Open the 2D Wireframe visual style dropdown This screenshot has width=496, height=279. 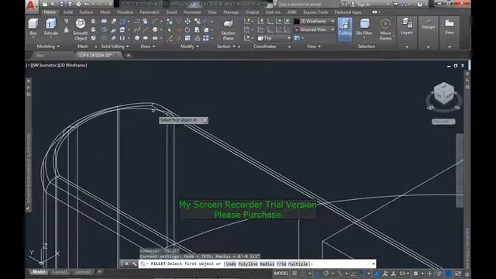point(315,21)
